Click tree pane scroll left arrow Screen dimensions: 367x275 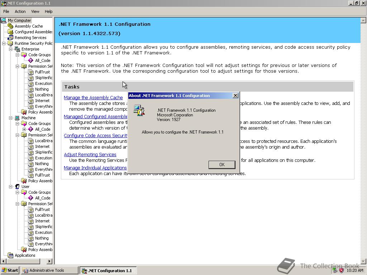coord(3,261)
